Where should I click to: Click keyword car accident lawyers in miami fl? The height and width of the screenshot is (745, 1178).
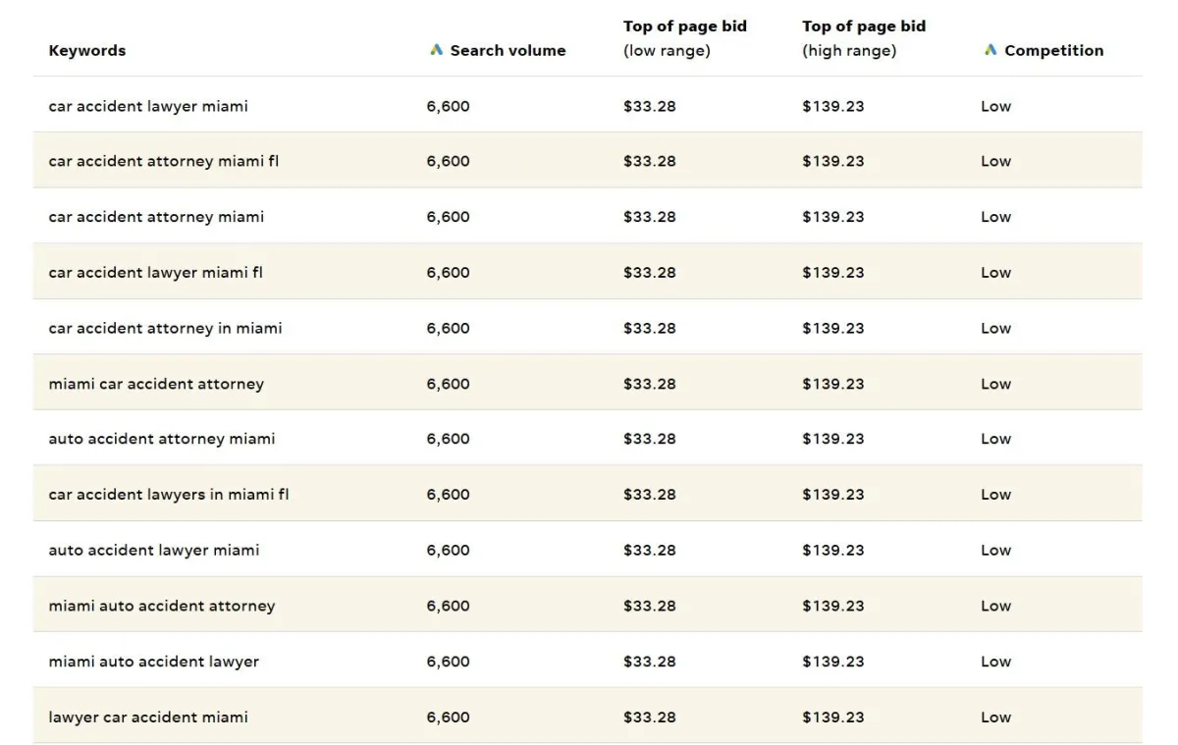click(x=169, y=495)
